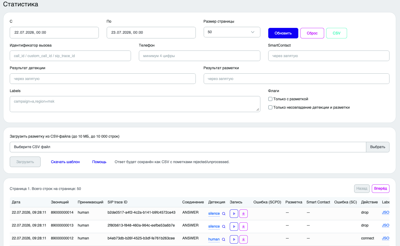Open detection details magnifier for caller 89000000014
The image size is (400, 246).
tap(224, 214)
